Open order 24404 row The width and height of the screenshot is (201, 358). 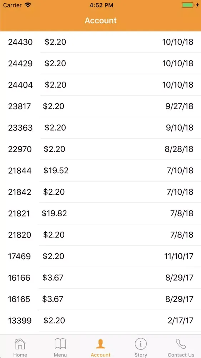coord(100,85)
